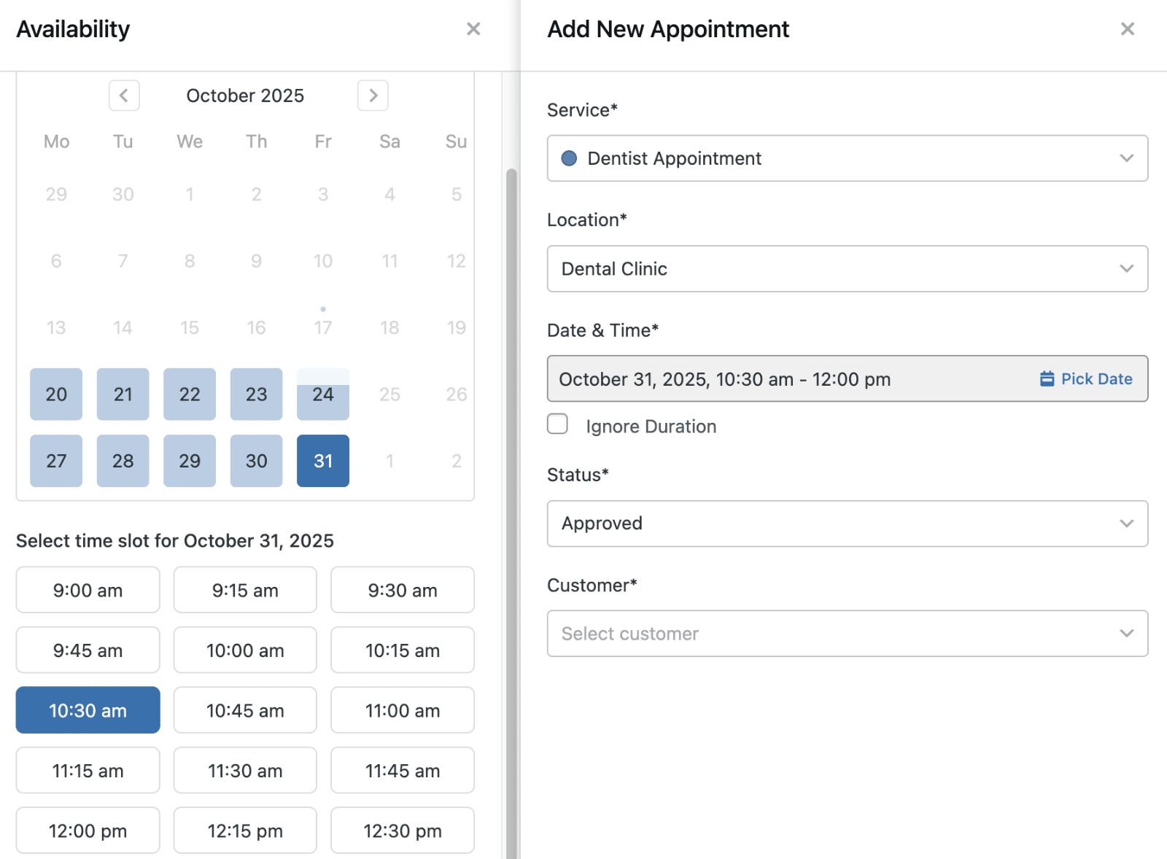Image resolution: width=1167 pixels, height=859 pixels.
Task: Close the Availability panel
Action: tap(473, 29)
